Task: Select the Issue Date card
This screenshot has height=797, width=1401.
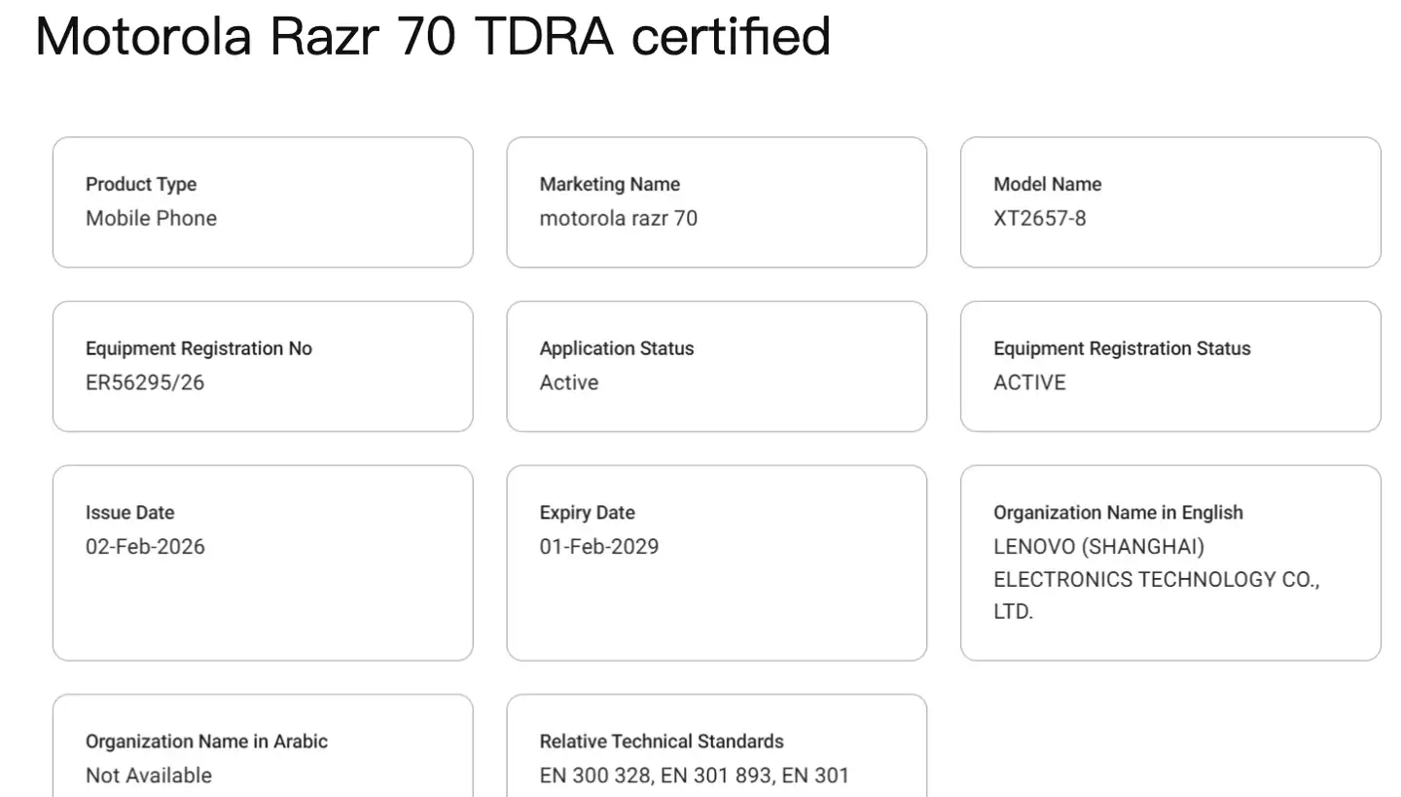Action: [x=263, y=562]
